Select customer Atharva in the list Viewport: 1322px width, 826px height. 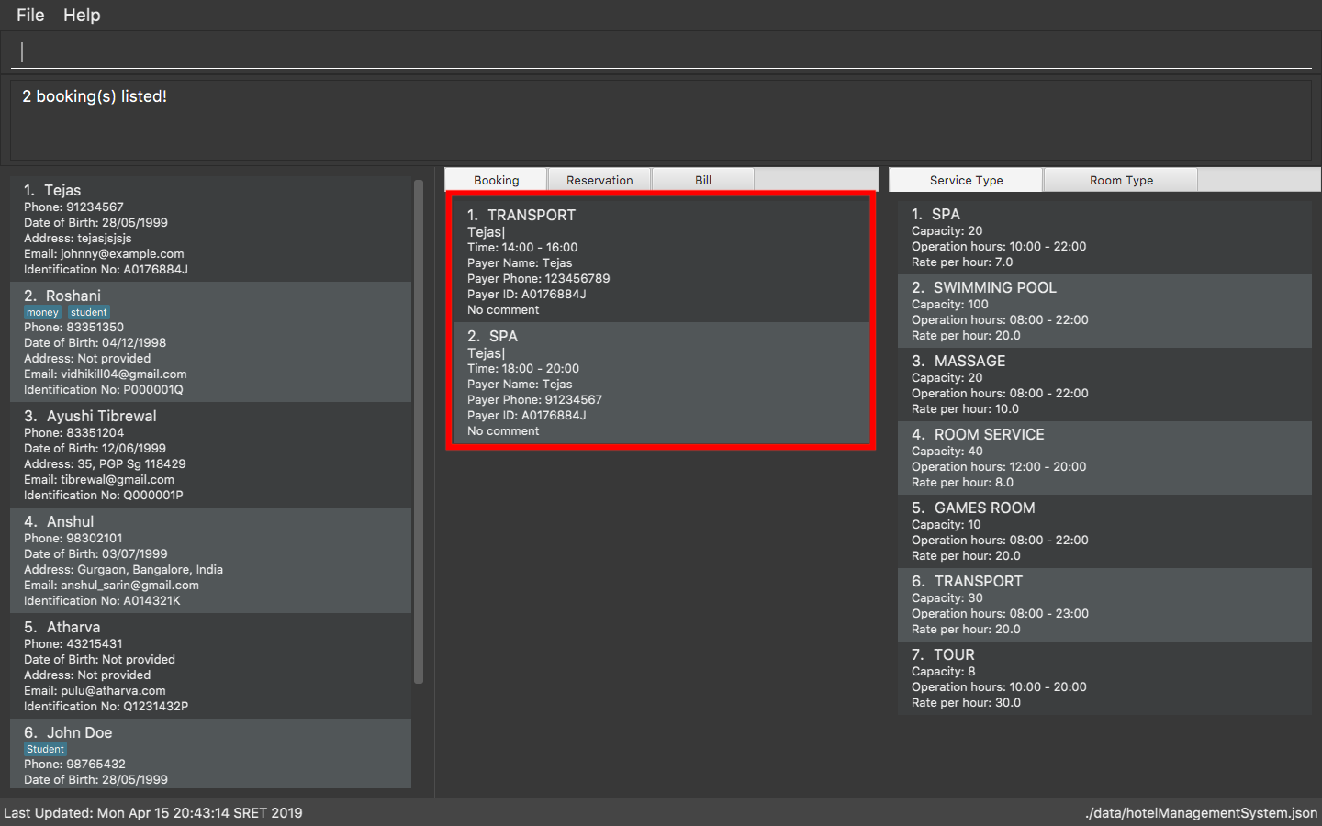[x=210, y=665]
